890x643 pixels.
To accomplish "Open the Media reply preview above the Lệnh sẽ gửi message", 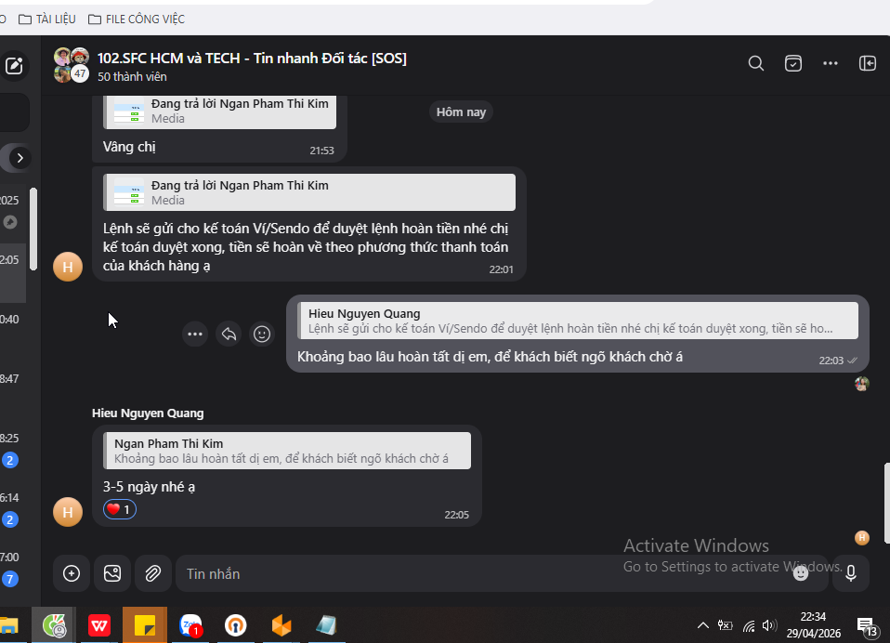I will pos(309,192).
